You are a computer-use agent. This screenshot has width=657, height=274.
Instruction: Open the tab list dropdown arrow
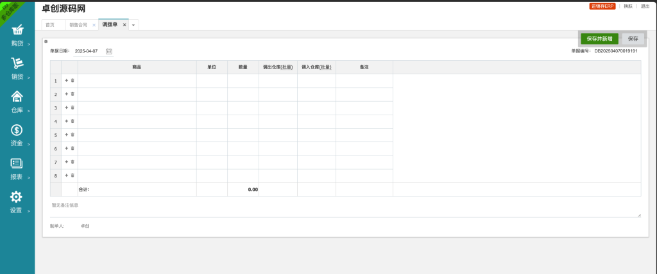tap(133, 25)
